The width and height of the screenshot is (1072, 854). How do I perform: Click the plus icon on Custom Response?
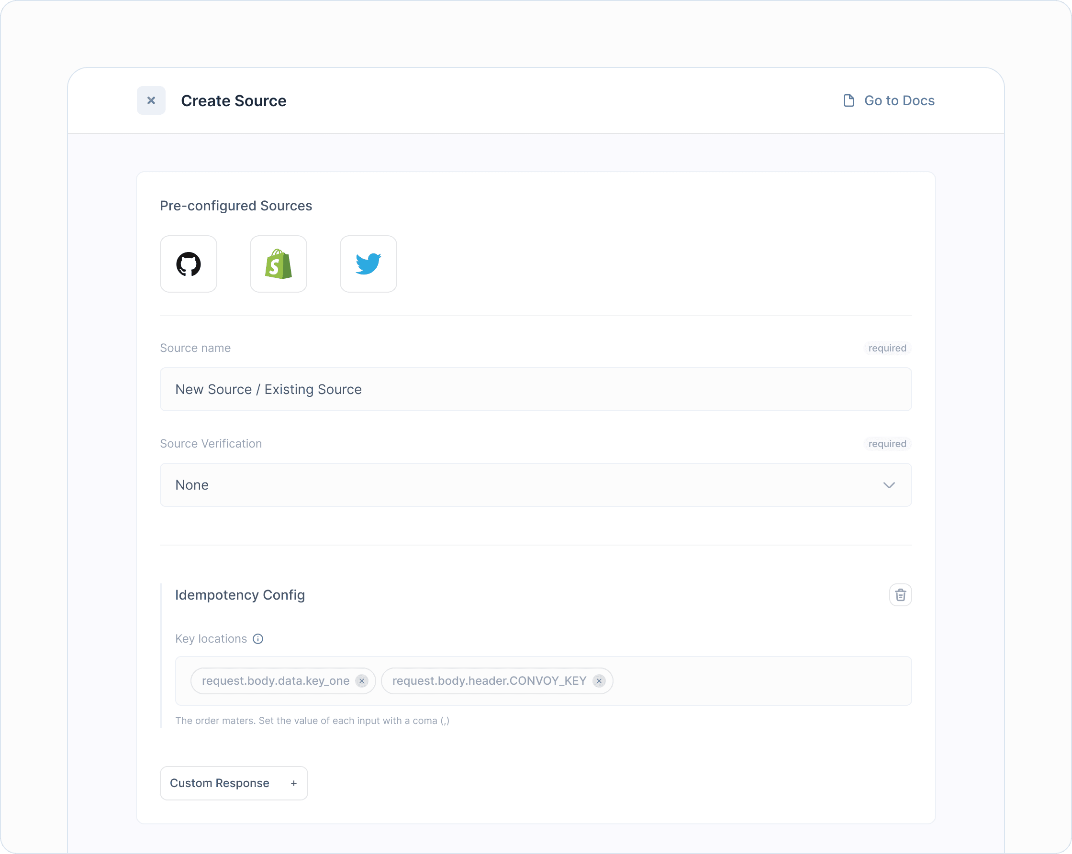pyautogui.click(x=294, y=783)
